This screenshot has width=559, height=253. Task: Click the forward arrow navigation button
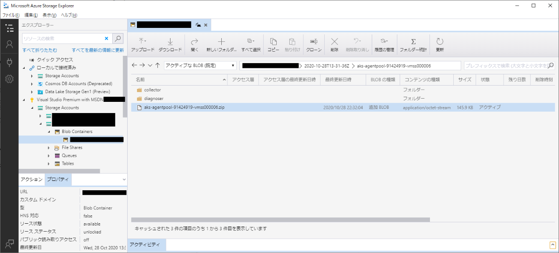point(142,66)
